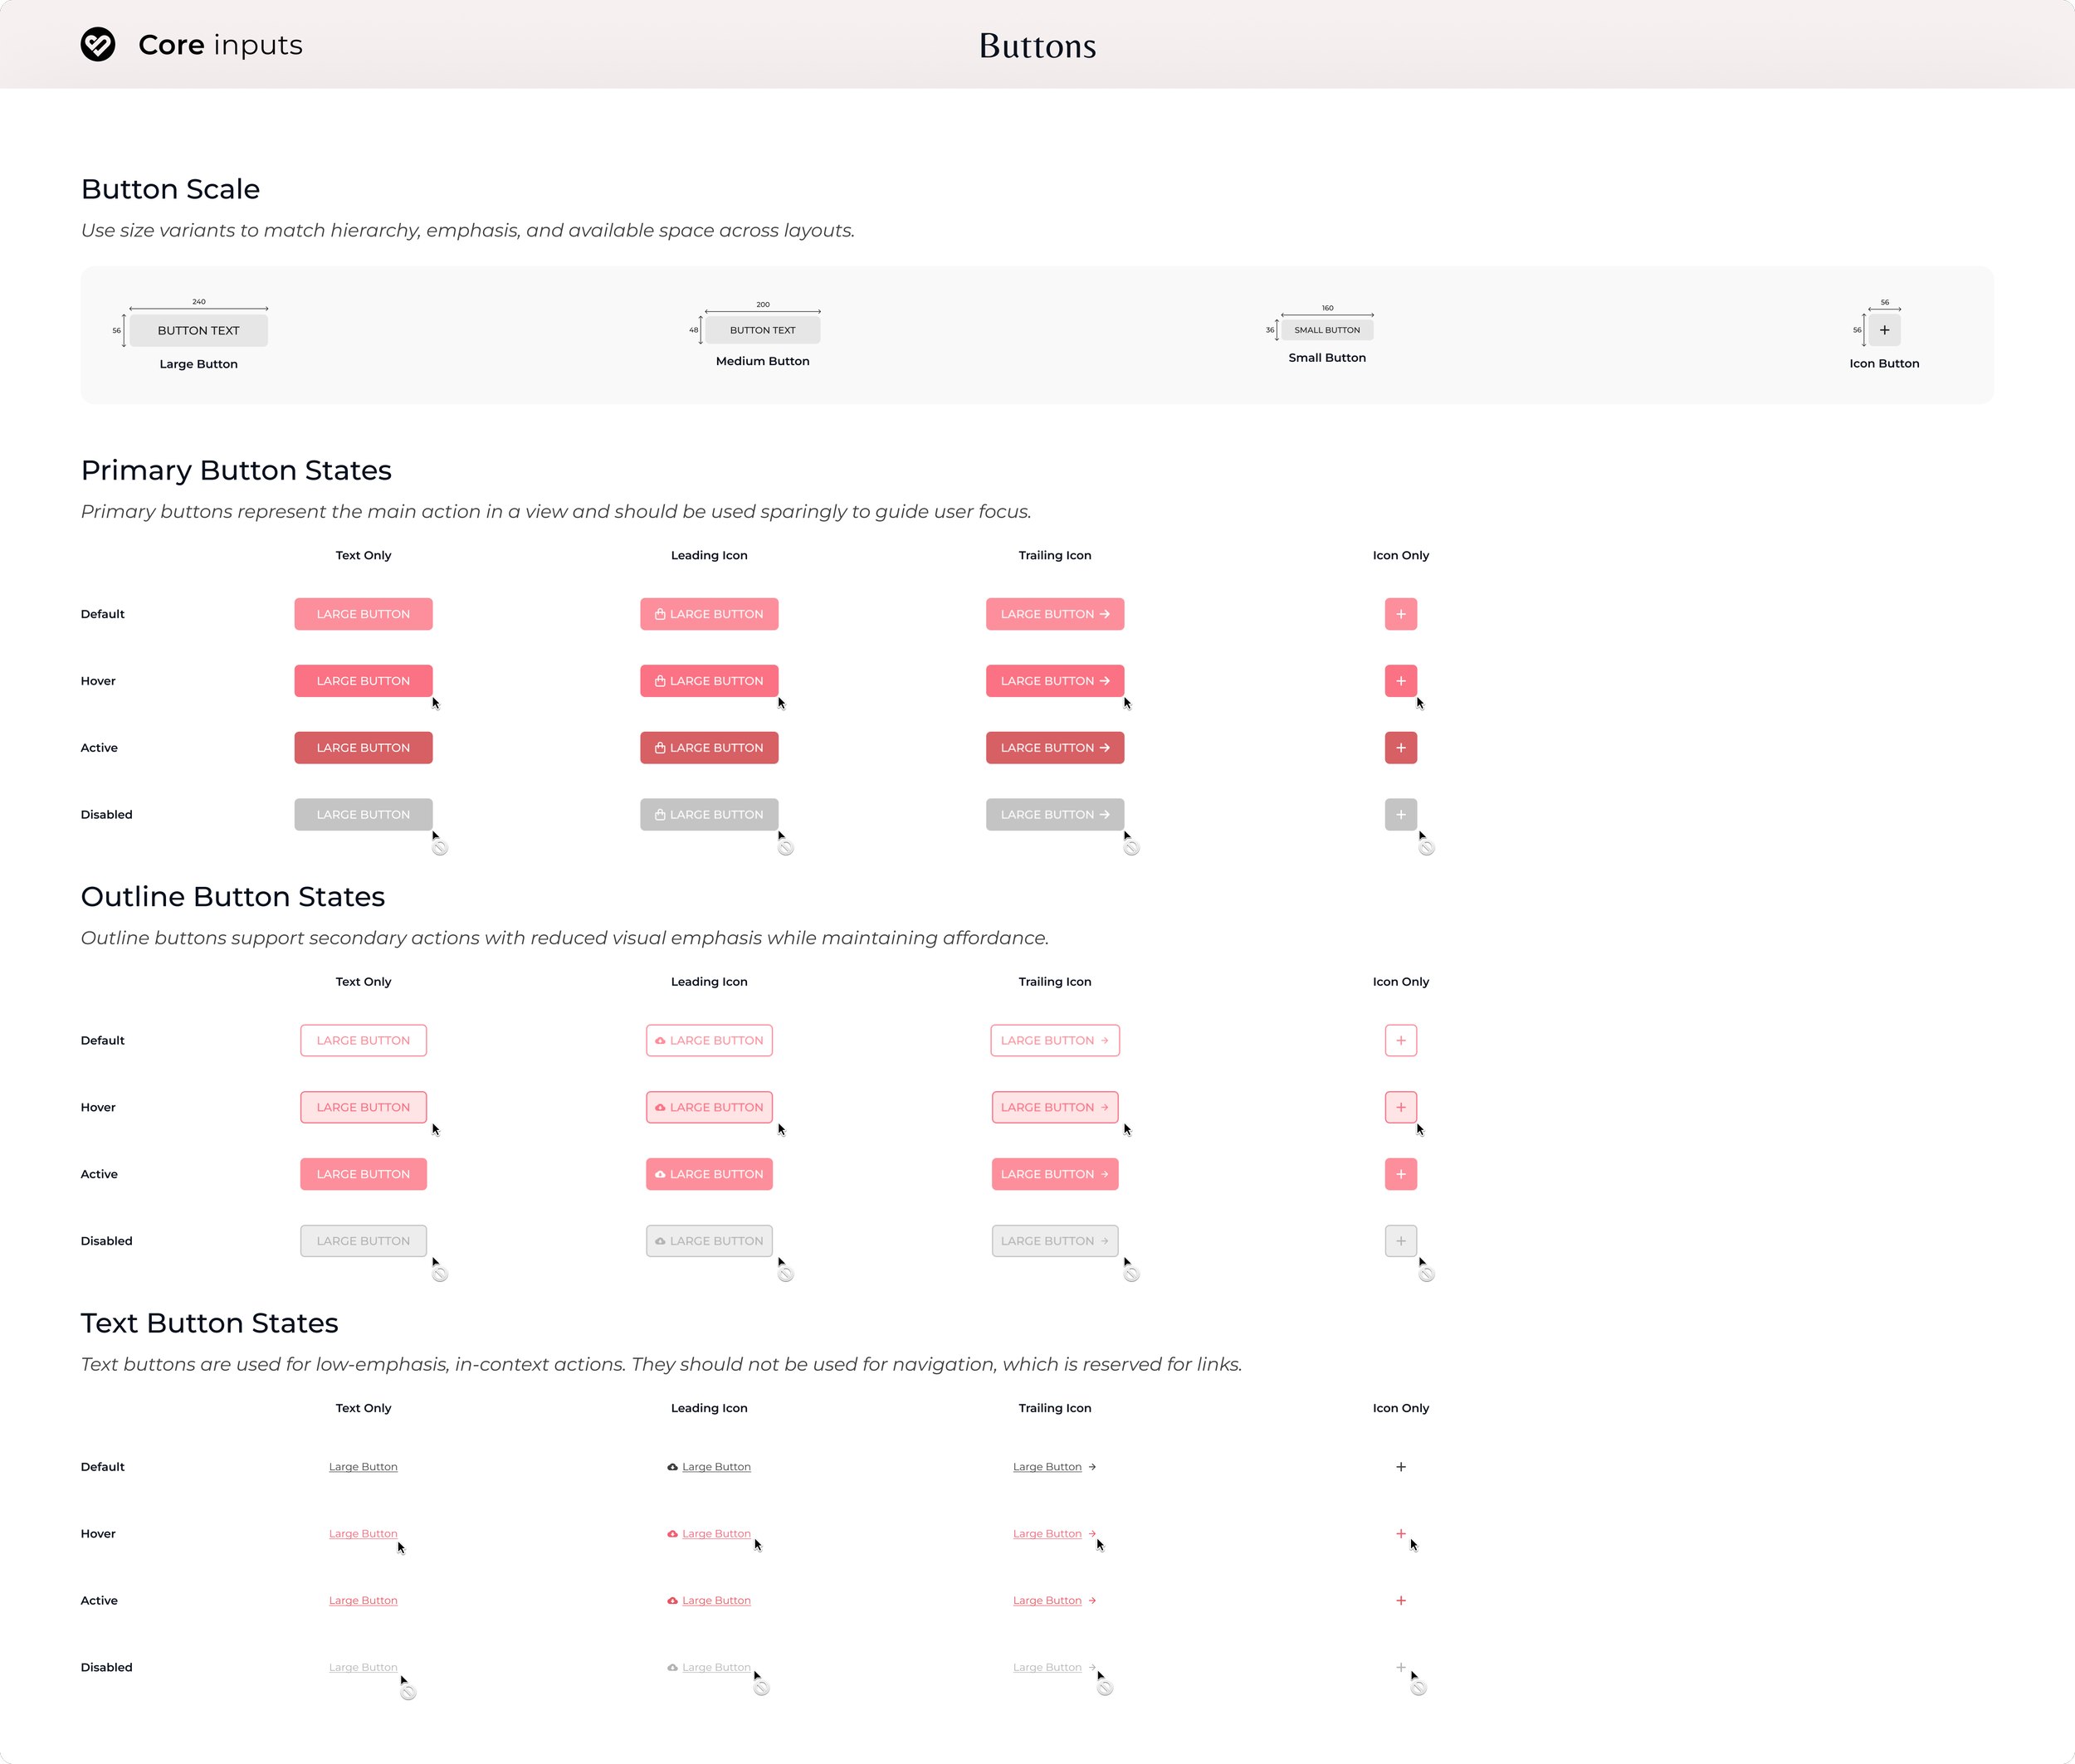This screenshot has height=1764, width=2075.
Task: Click the Core inputs heart-check logo
Action: point(98,44)
